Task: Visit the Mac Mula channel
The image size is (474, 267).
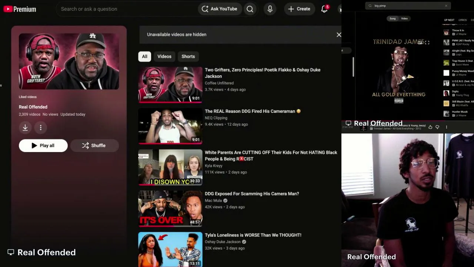Action: pyautogui.click(x=213, y=201)
